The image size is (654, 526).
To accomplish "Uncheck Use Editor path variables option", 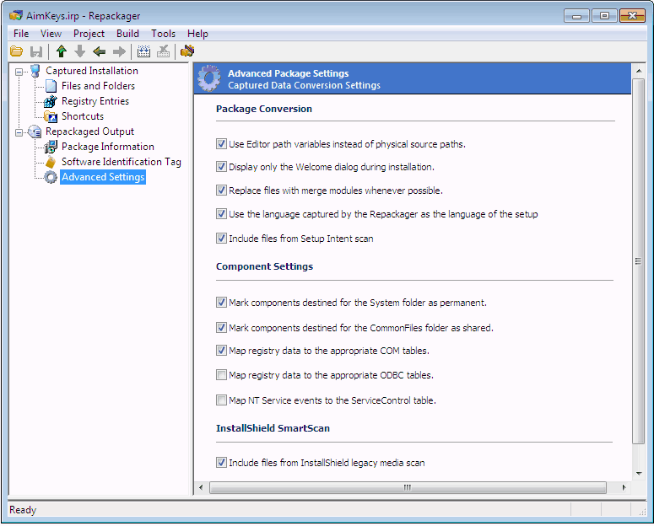I will tap(222, 144).
